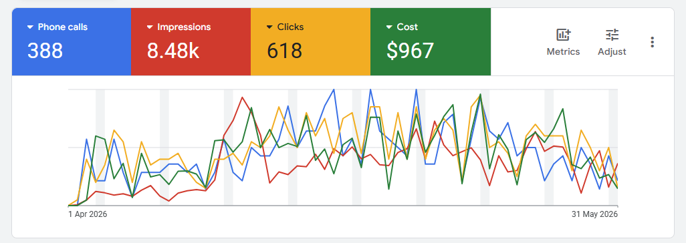The height and width of the screenshot is (243, 686).
Task: Expand the Clicks metric dropdown arrow
Action: tap(269, 27)
